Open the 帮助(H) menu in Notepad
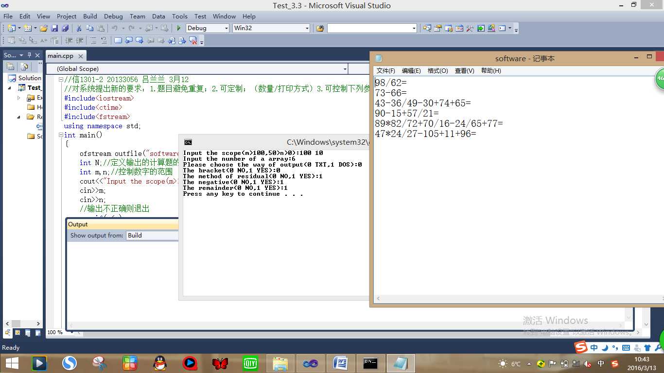The height and width of the screenshot is (373, 664). point(491,71)
